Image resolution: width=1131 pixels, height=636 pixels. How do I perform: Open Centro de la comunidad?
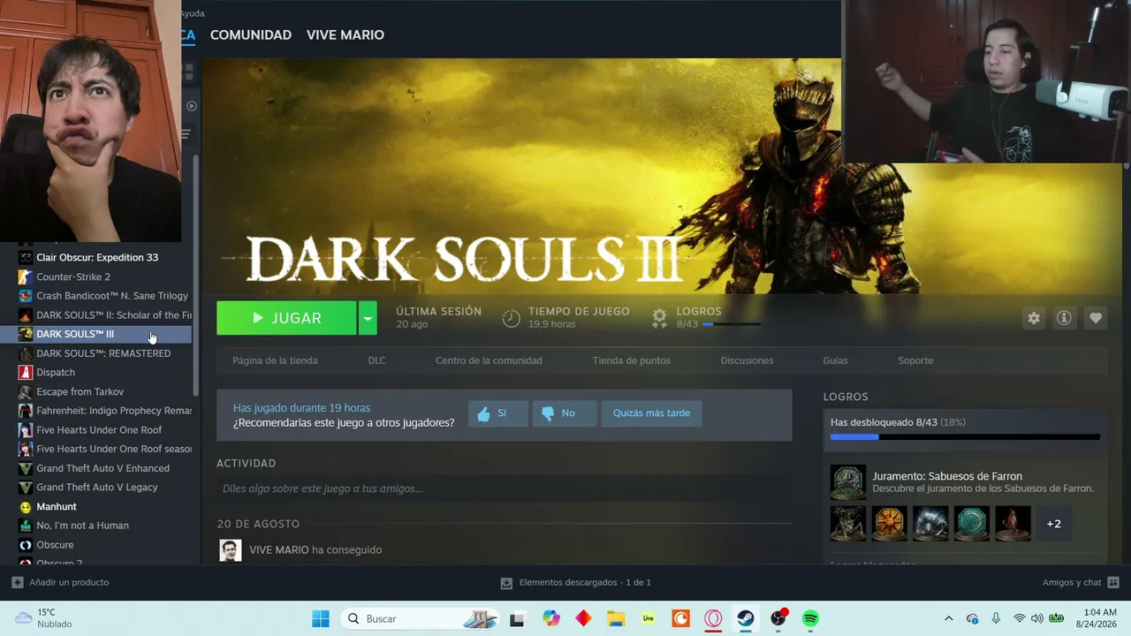[x=489, y=360]
